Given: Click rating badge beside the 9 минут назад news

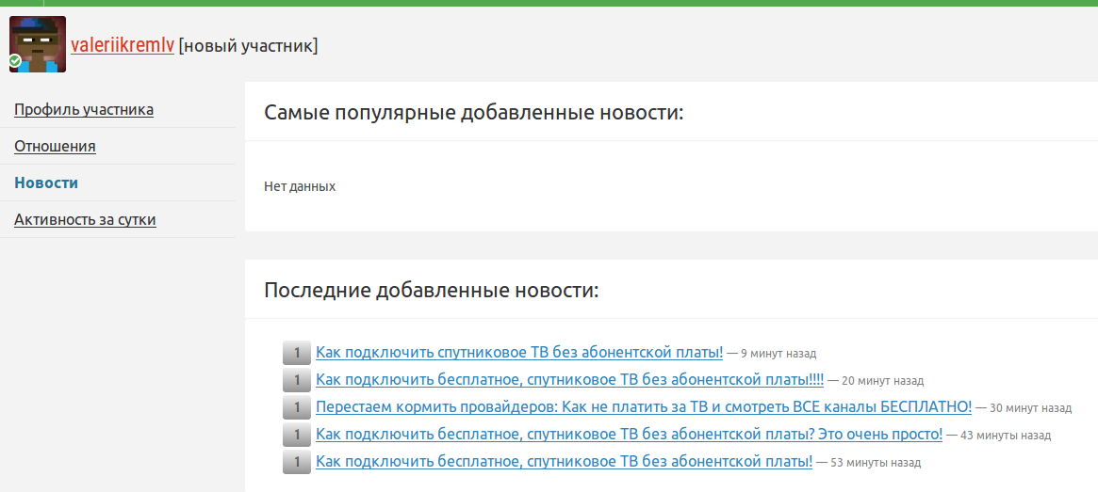Looking at the screenshot, I should coord(296,353).
